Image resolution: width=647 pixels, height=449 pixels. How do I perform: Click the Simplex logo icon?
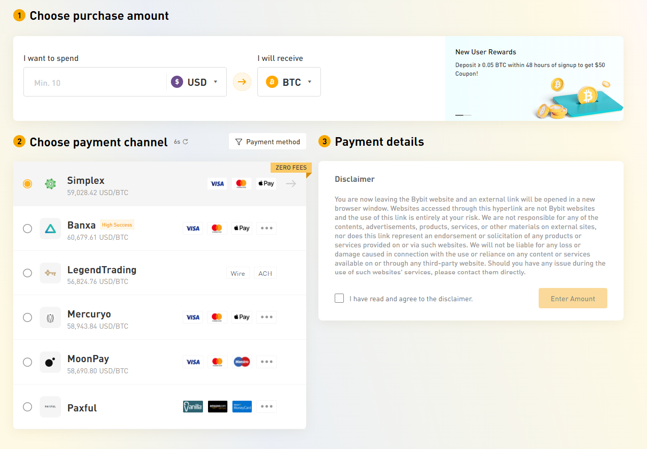(x=50, y=184)
